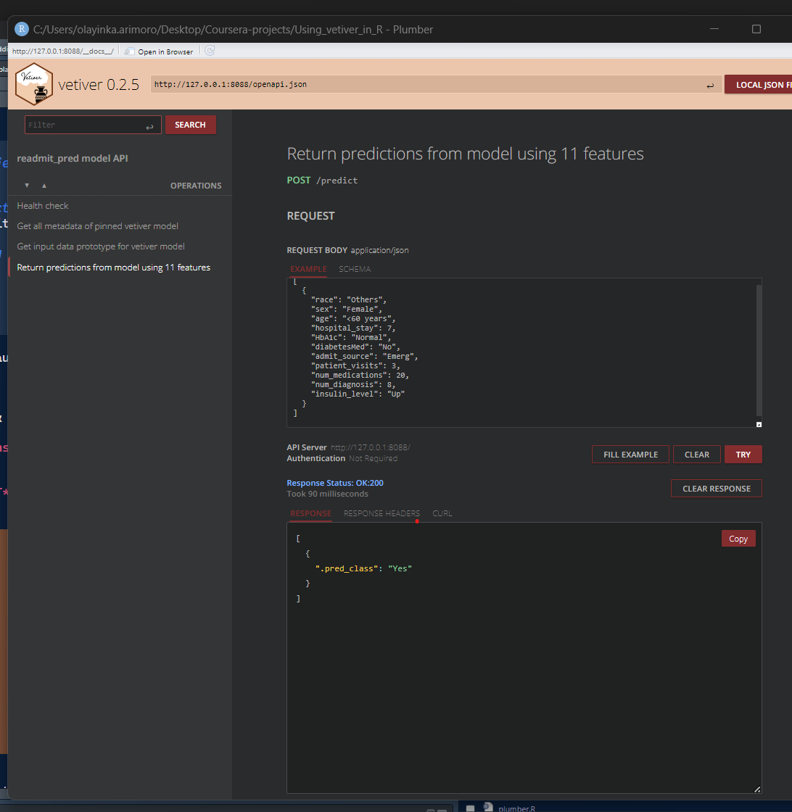Screen dimensions: 792x812
Task: Open in Browser link
Action: coord(165,51)
